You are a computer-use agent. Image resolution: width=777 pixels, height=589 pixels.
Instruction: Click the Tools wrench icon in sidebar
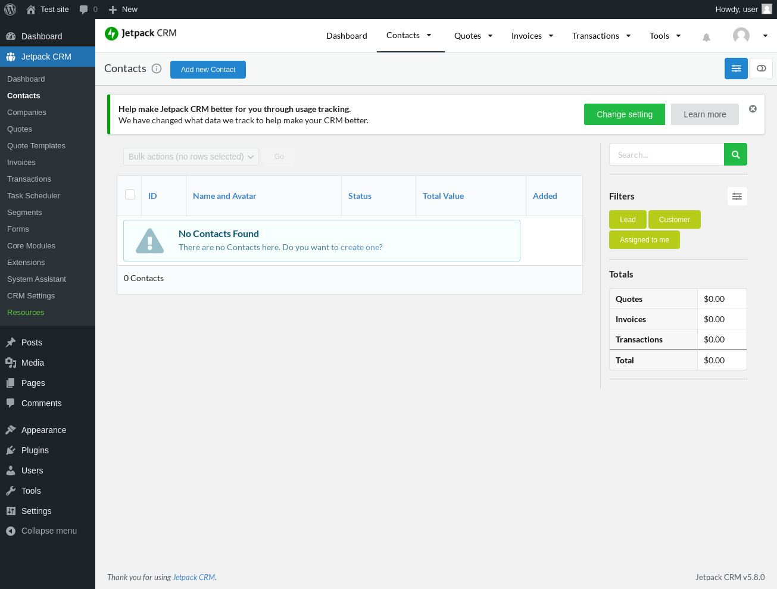point(11,491)
